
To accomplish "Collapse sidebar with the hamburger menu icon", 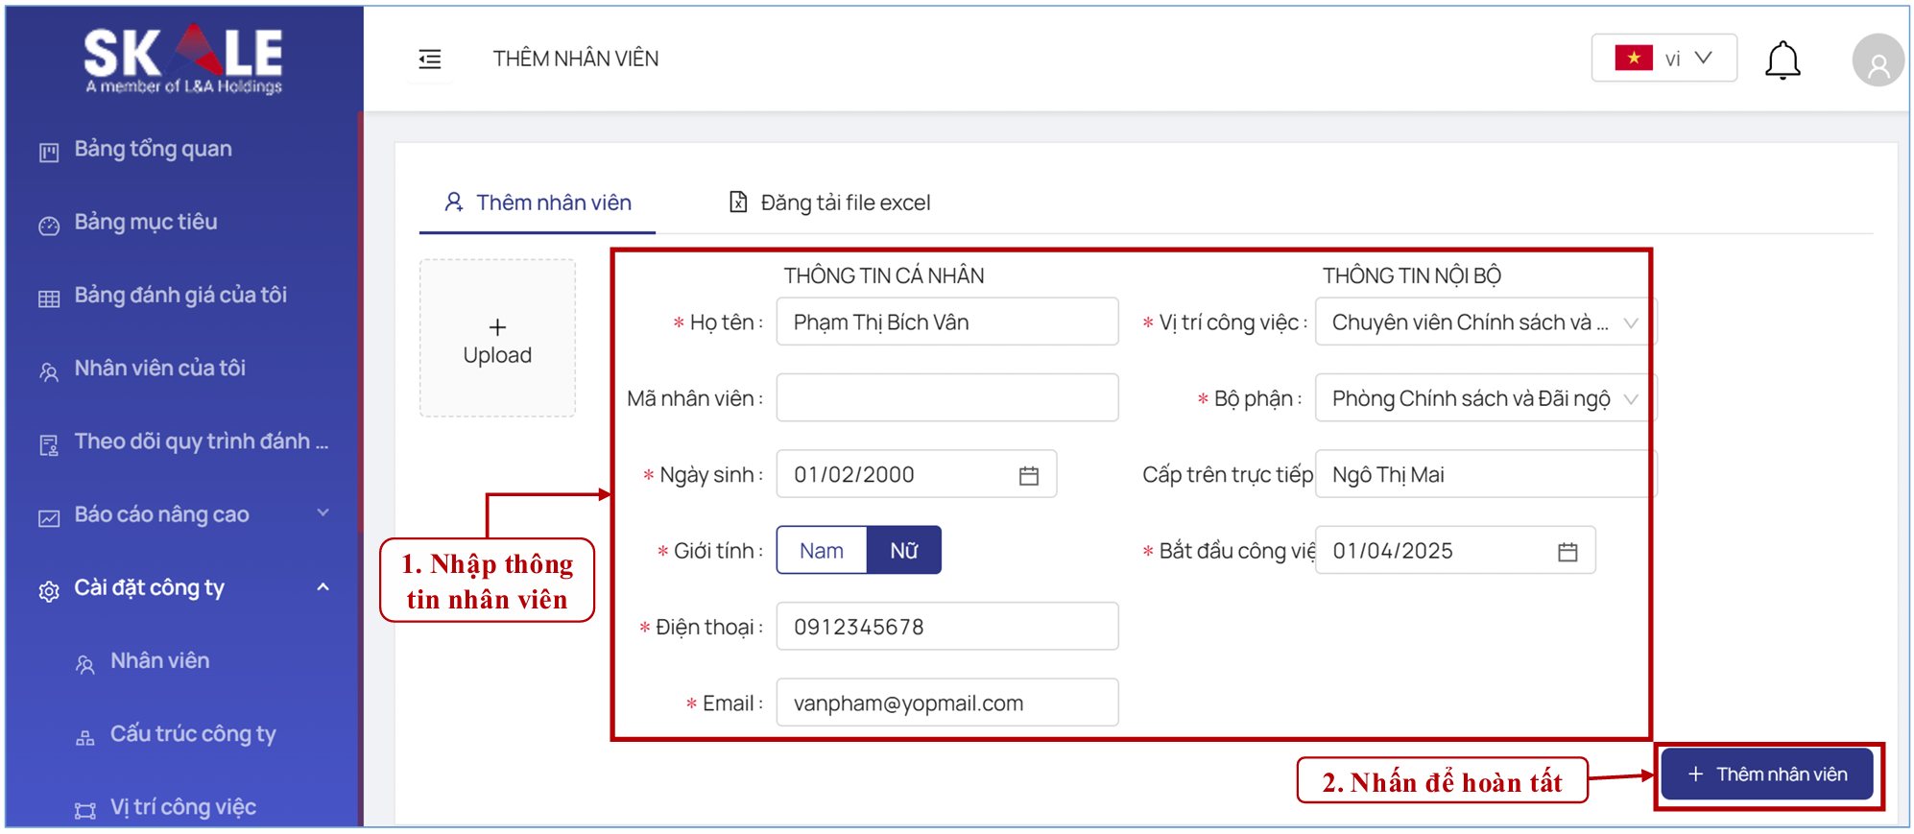I will [x=430, y=60].
